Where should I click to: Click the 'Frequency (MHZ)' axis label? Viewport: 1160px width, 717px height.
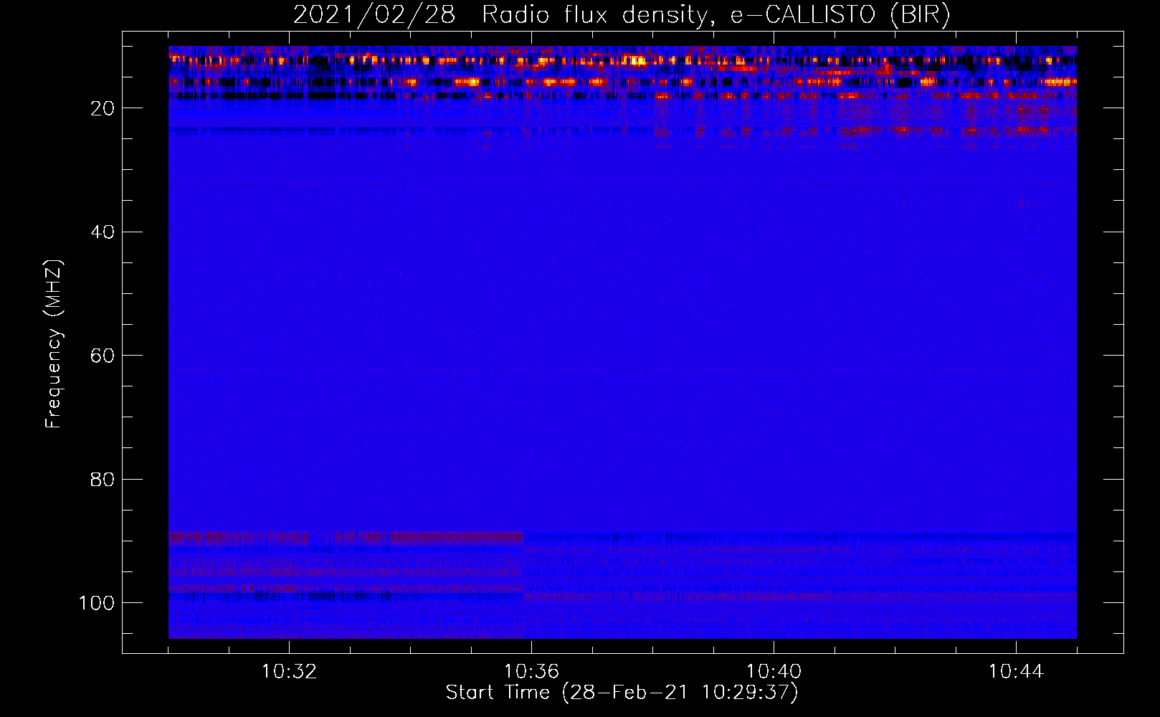click(54, 343)
